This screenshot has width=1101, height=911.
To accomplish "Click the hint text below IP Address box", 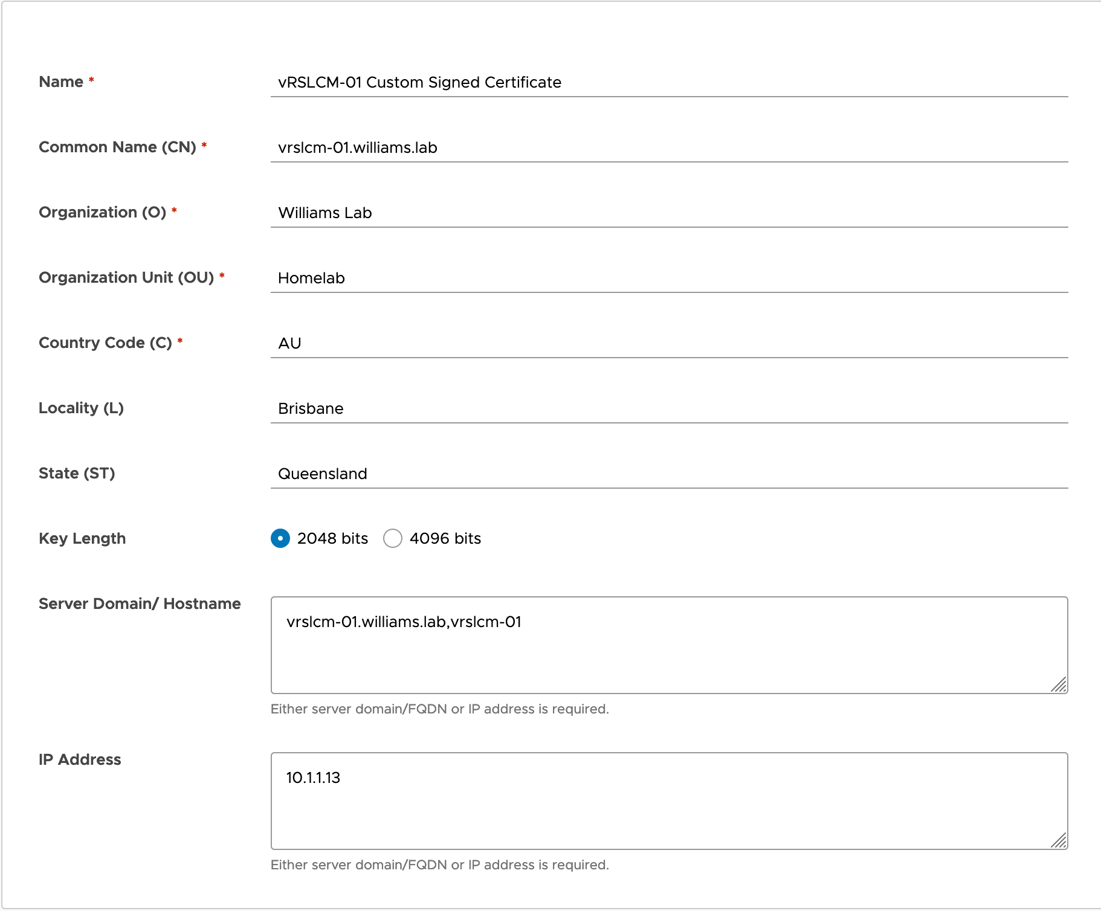I will point(439,865).
